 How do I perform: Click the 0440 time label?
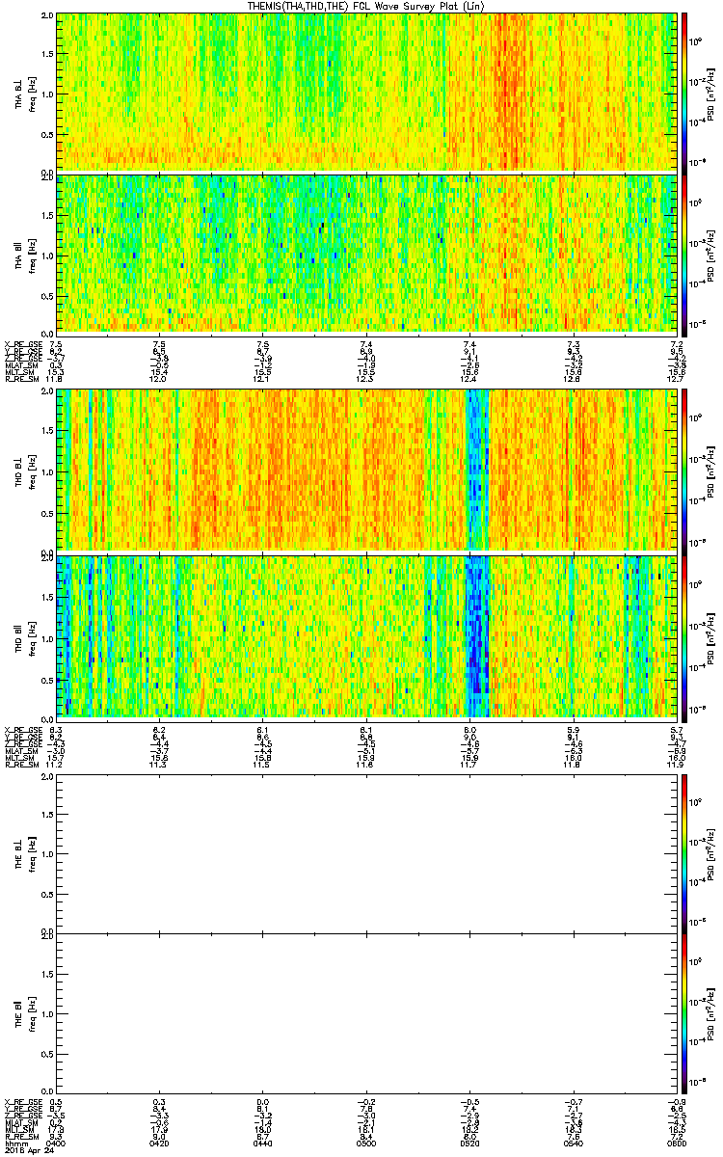(263, 1143)
